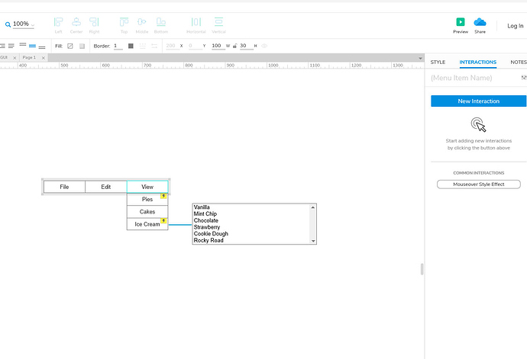
Task: Open widget name settings icon in panel
Action: [524, 78]
